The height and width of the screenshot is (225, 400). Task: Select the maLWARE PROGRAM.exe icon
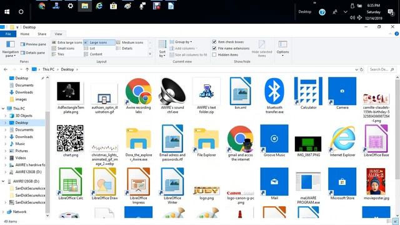point(308,182)
